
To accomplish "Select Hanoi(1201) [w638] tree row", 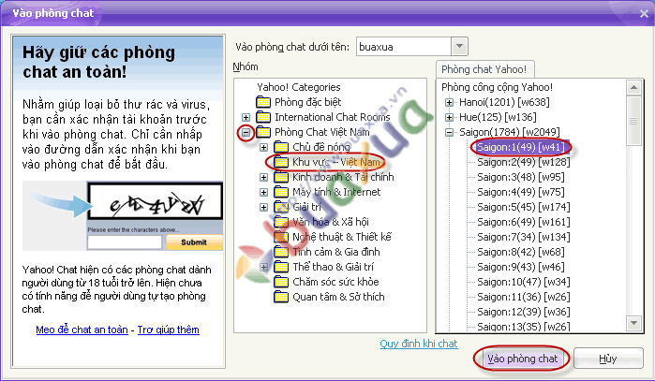I will point(504,102).
